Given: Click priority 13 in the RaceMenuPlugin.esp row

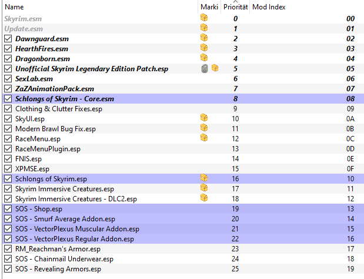Looking at the screenshot, I should click(x=235, y=149).
